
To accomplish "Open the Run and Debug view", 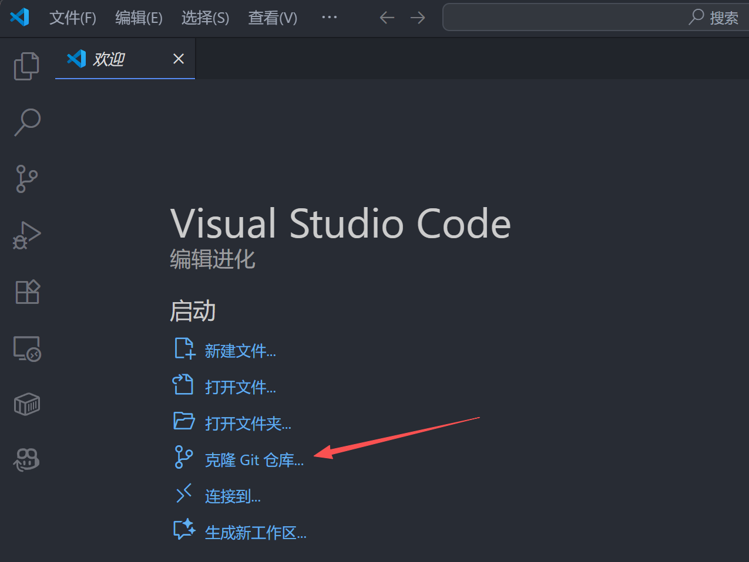I will (26, 235).
